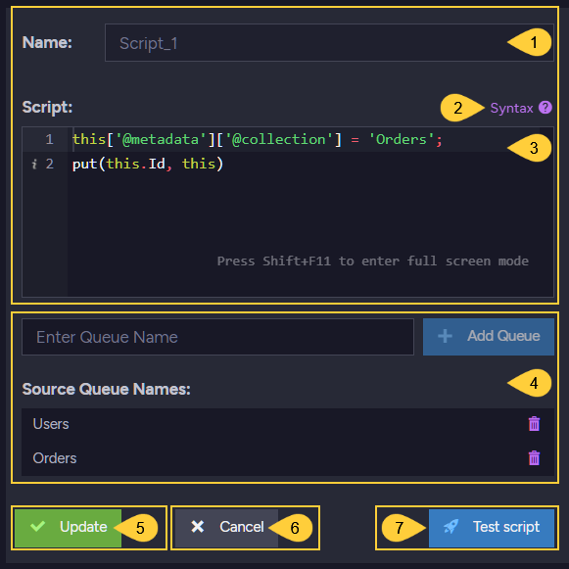Click line number 1 in editor gutter
The width and height of the screenshot is (569, 569).
49,140
